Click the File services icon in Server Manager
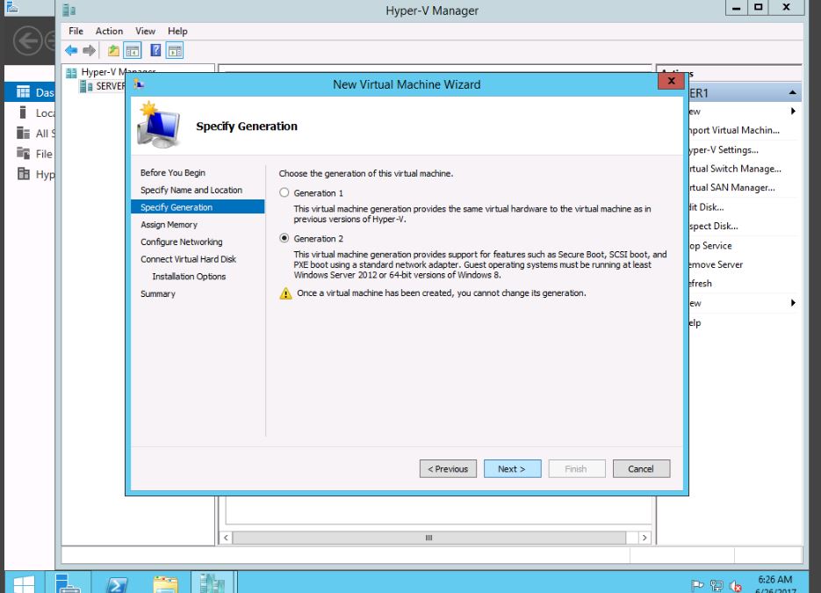Image resolution: width=821 pixels, height=593 pixels. click(23, 154)
